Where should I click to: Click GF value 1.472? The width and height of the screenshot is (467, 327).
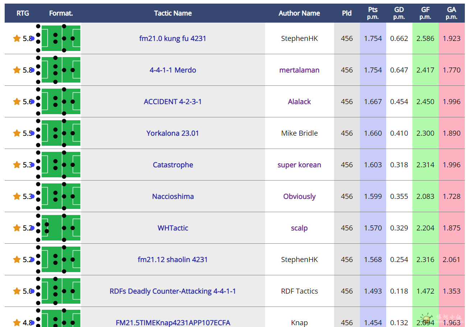pyautogui.click(x=425, y=291)
